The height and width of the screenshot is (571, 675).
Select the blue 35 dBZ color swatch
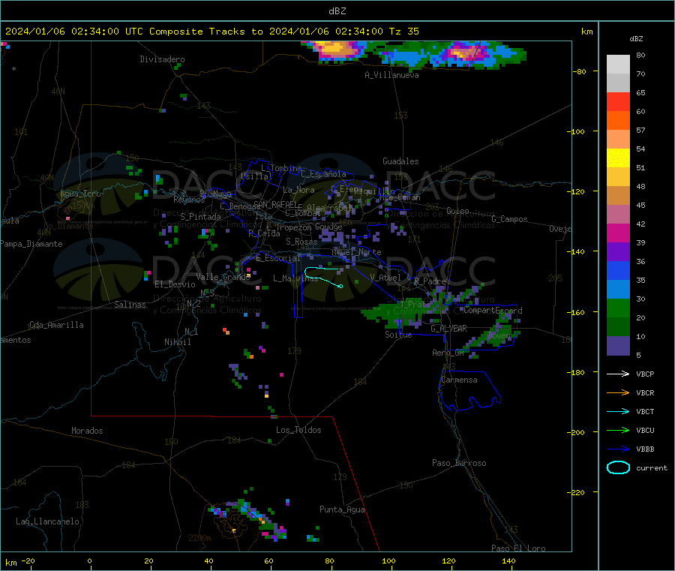[x=618, y=270]
